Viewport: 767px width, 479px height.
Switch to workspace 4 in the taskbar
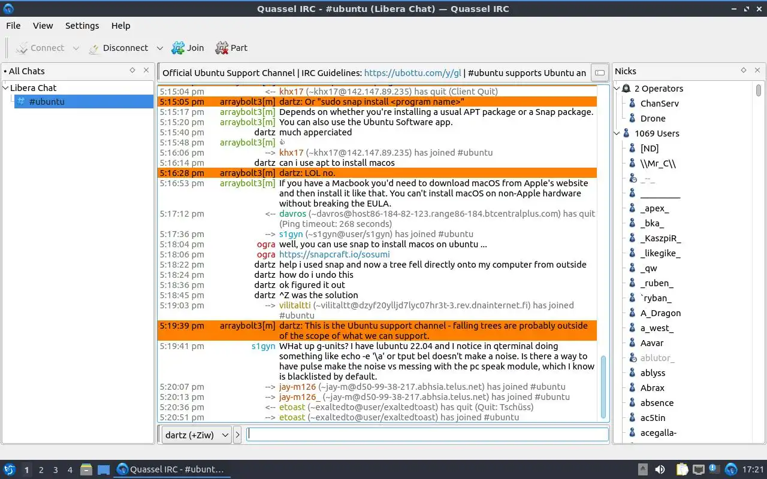pyautogui.click(x=70, y=470)
